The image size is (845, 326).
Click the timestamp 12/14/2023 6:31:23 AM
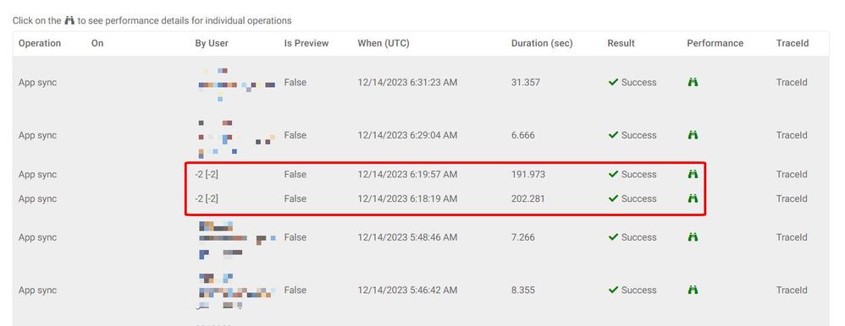(407, 82)
